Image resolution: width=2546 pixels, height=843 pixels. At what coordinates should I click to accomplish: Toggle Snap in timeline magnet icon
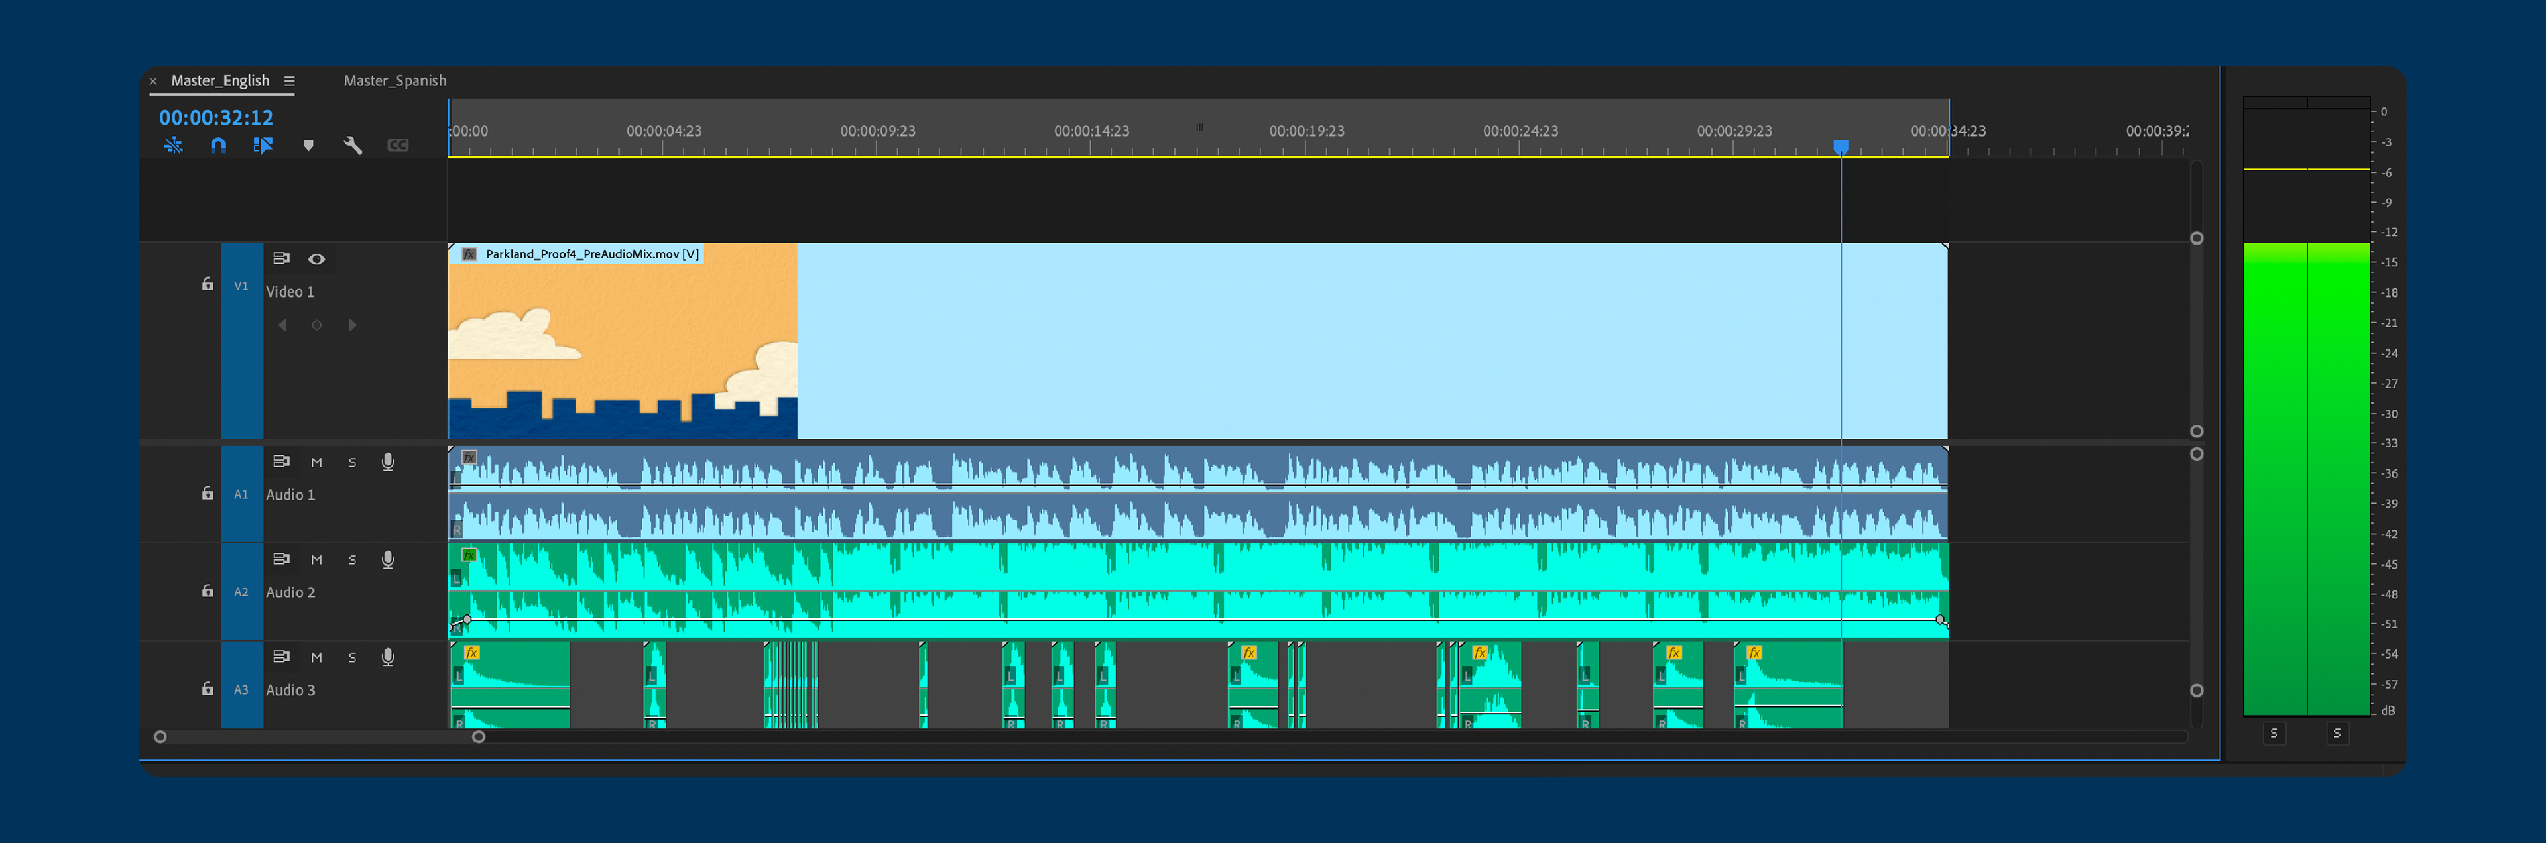coord(218,145)
